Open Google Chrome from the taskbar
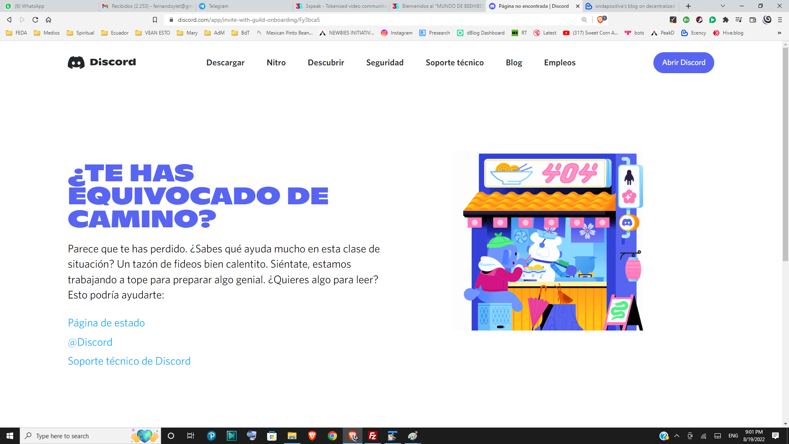 tap(332, 436)
